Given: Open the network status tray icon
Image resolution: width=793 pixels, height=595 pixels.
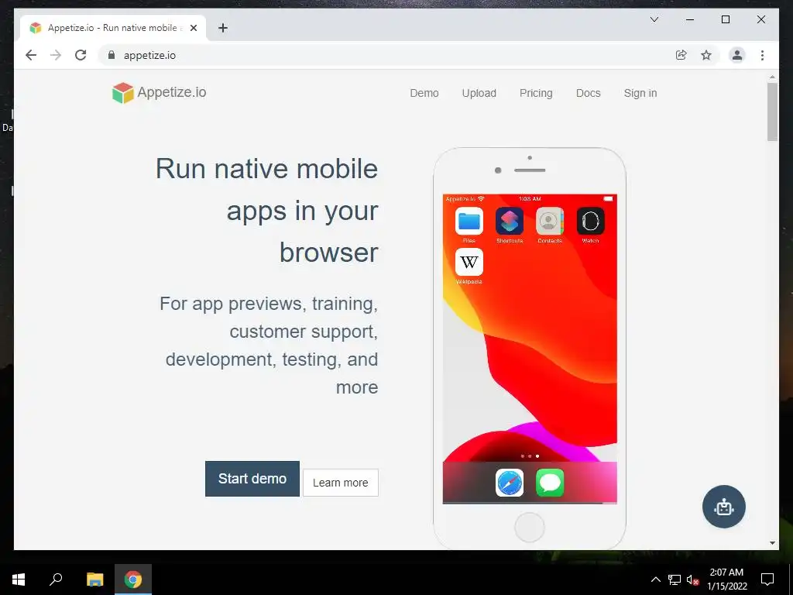Looking at the screenshot, I should point(675,580).
